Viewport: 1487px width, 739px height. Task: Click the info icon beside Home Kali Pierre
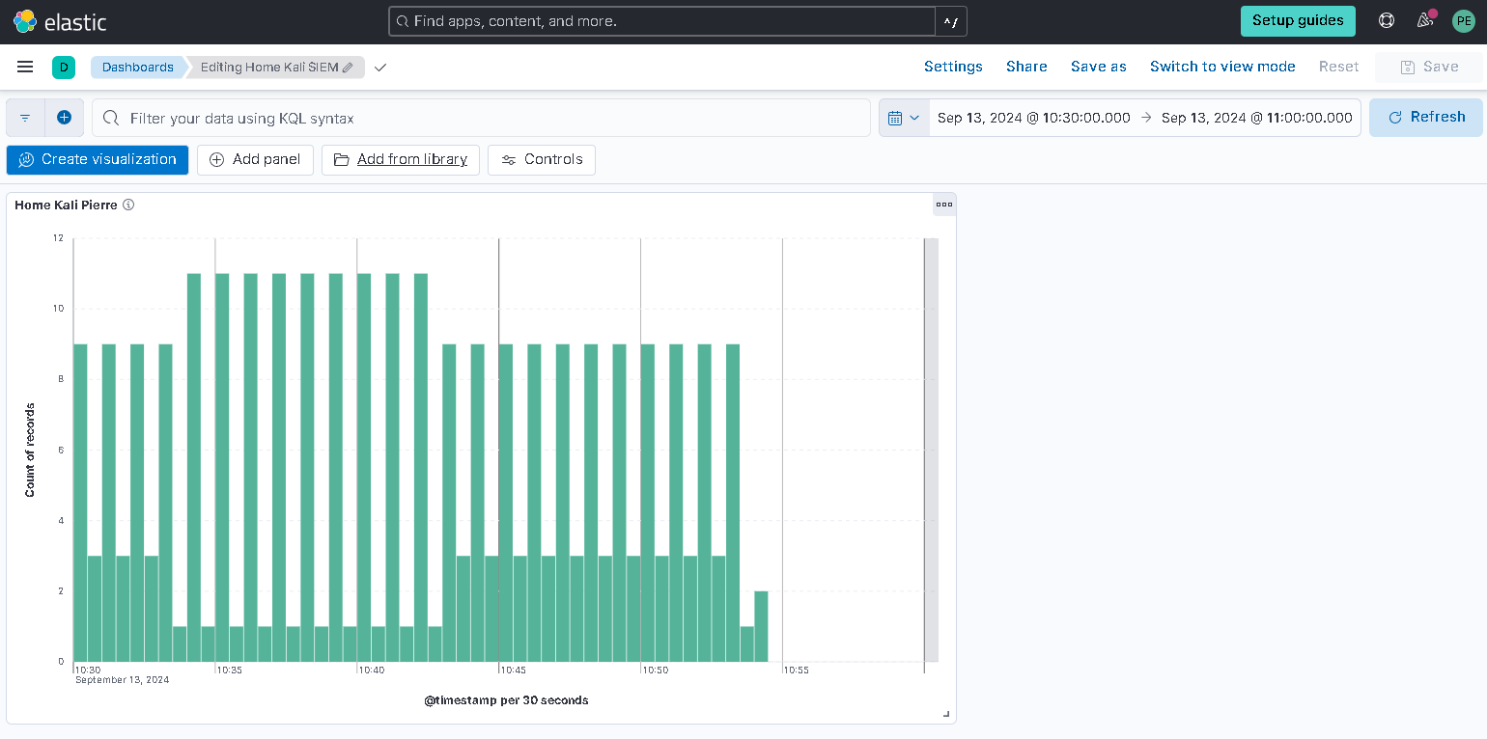click(x=128, y=205)
